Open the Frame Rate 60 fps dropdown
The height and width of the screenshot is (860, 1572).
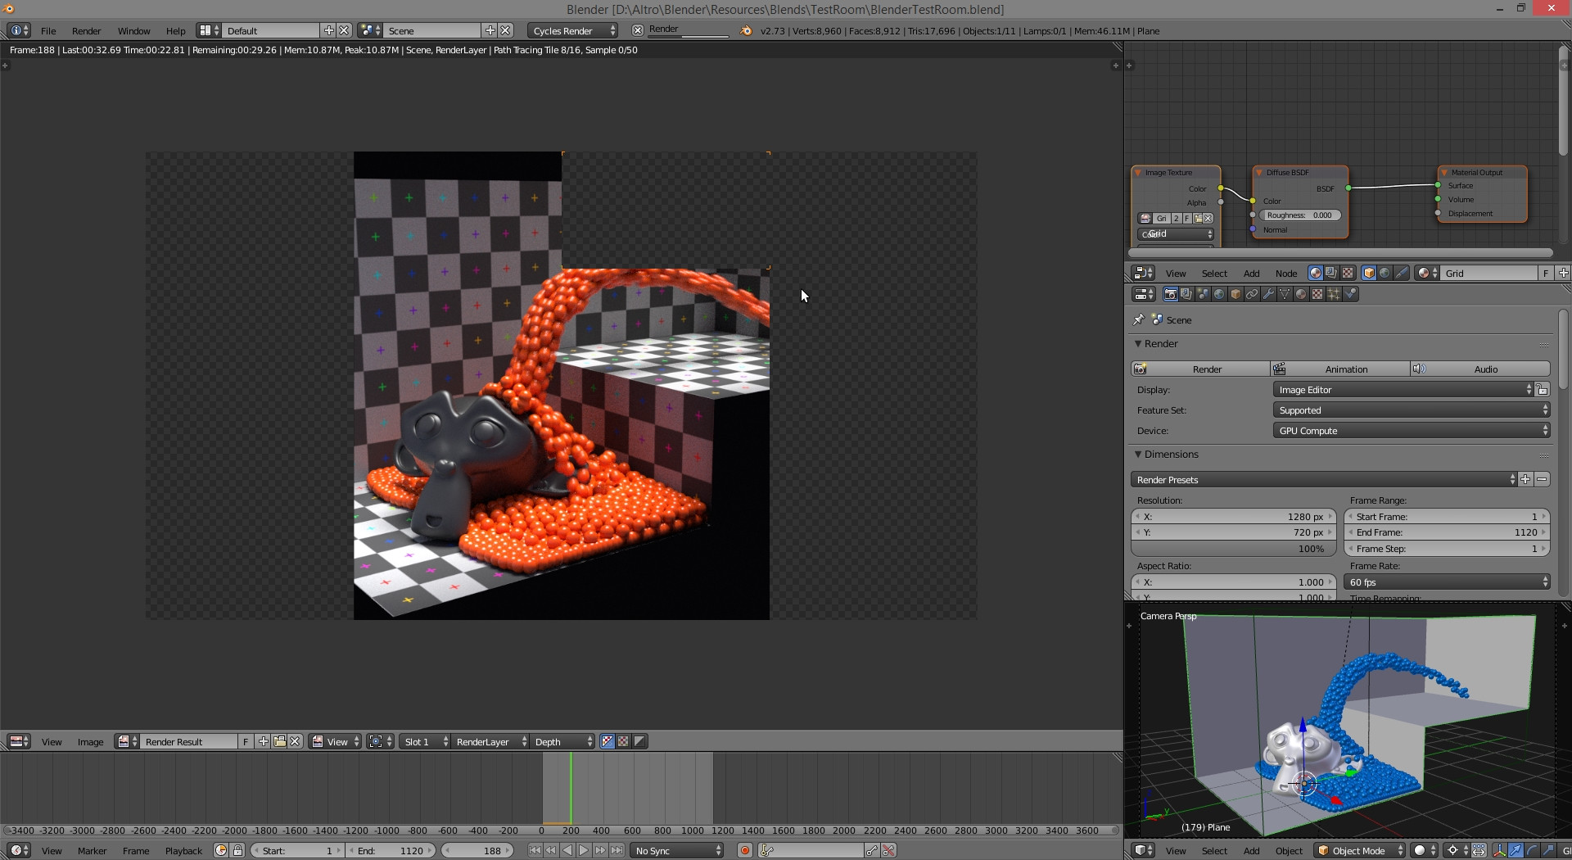[x=1447, y=582]
